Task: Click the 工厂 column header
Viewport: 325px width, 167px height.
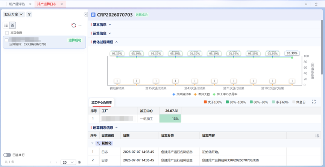Action: (118, 111)
